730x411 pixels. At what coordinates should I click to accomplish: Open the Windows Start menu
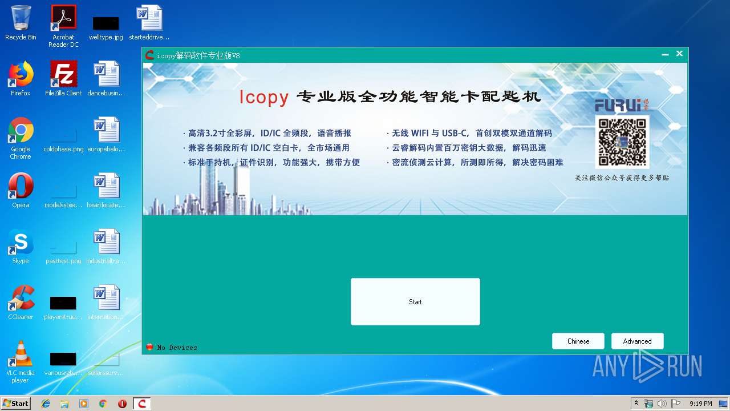(16, 403)
